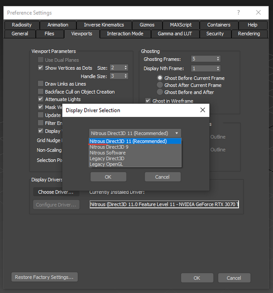Disable the Attenuate Lights checkbox
This screenshot has height=293, width=273.
point(40,99)
